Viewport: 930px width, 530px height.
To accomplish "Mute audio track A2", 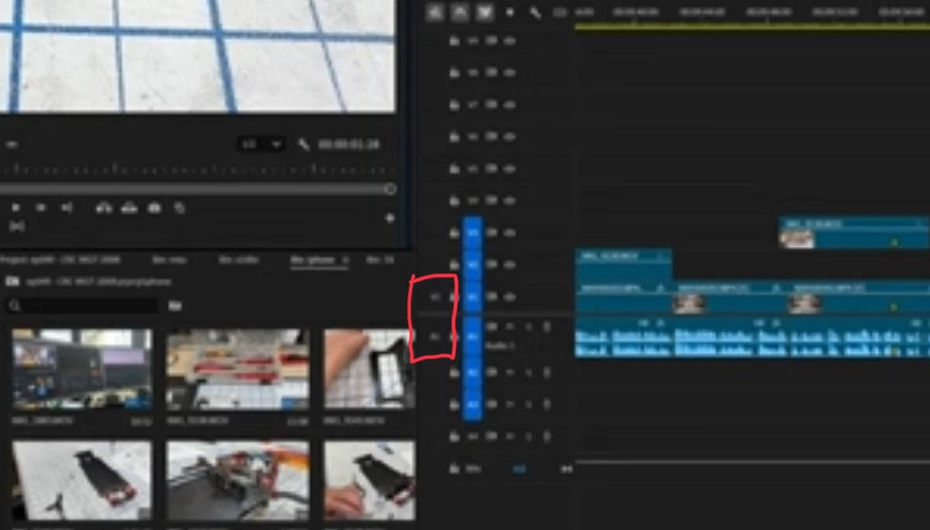I will click(x=510, y=372).
